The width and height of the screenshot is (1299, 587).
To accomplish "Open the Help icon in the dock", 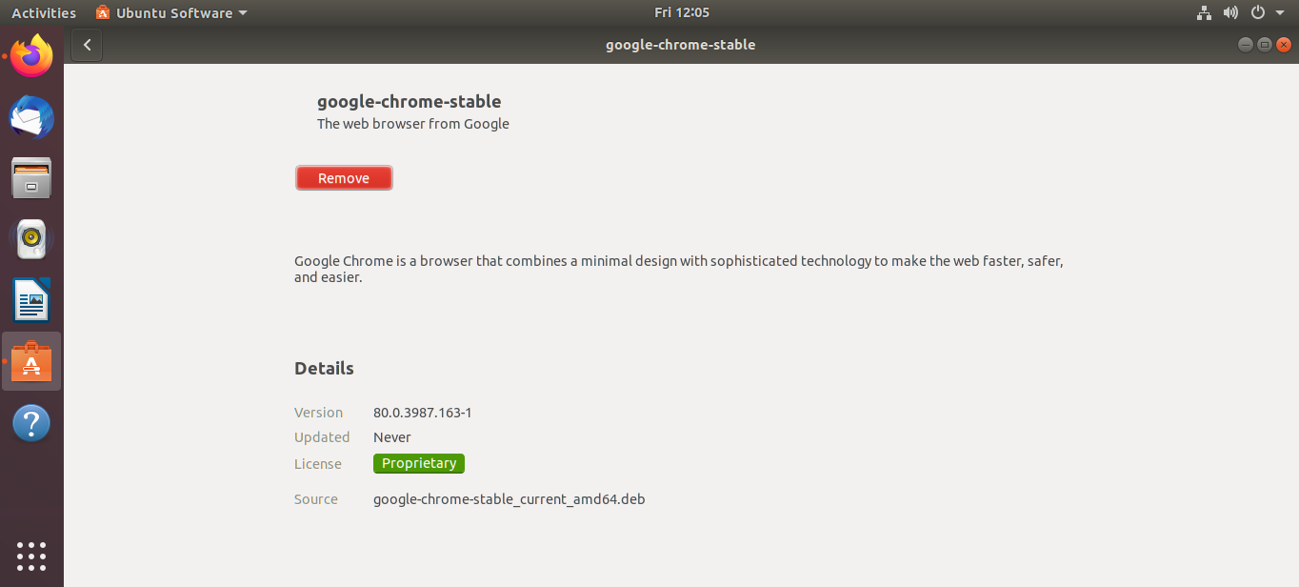I will coord(31,422).
